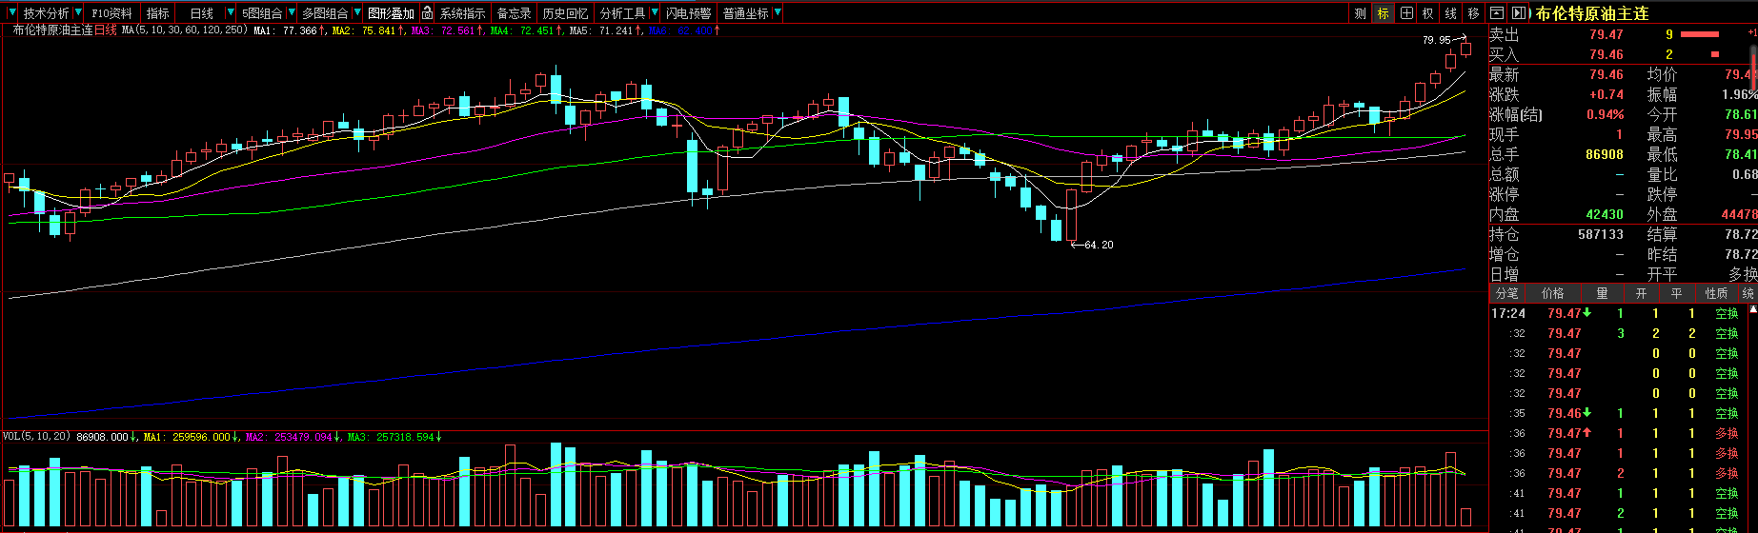Click the panel collapse window icon
The height and width of the screenshot is (533, 1758).
pos(1497,13)
